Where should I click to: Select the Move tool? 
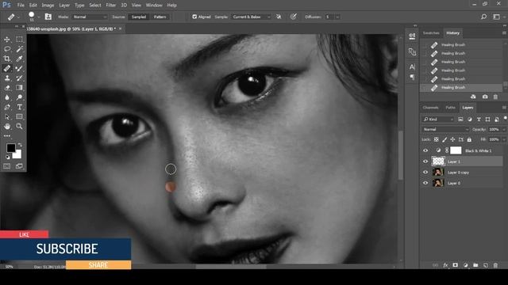pyautogui.click(x=7, y=40)
